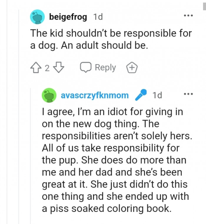The image size is (206, 224).
Task: Visit the avascrzyfknmom username profile
Action: [95, 95]
